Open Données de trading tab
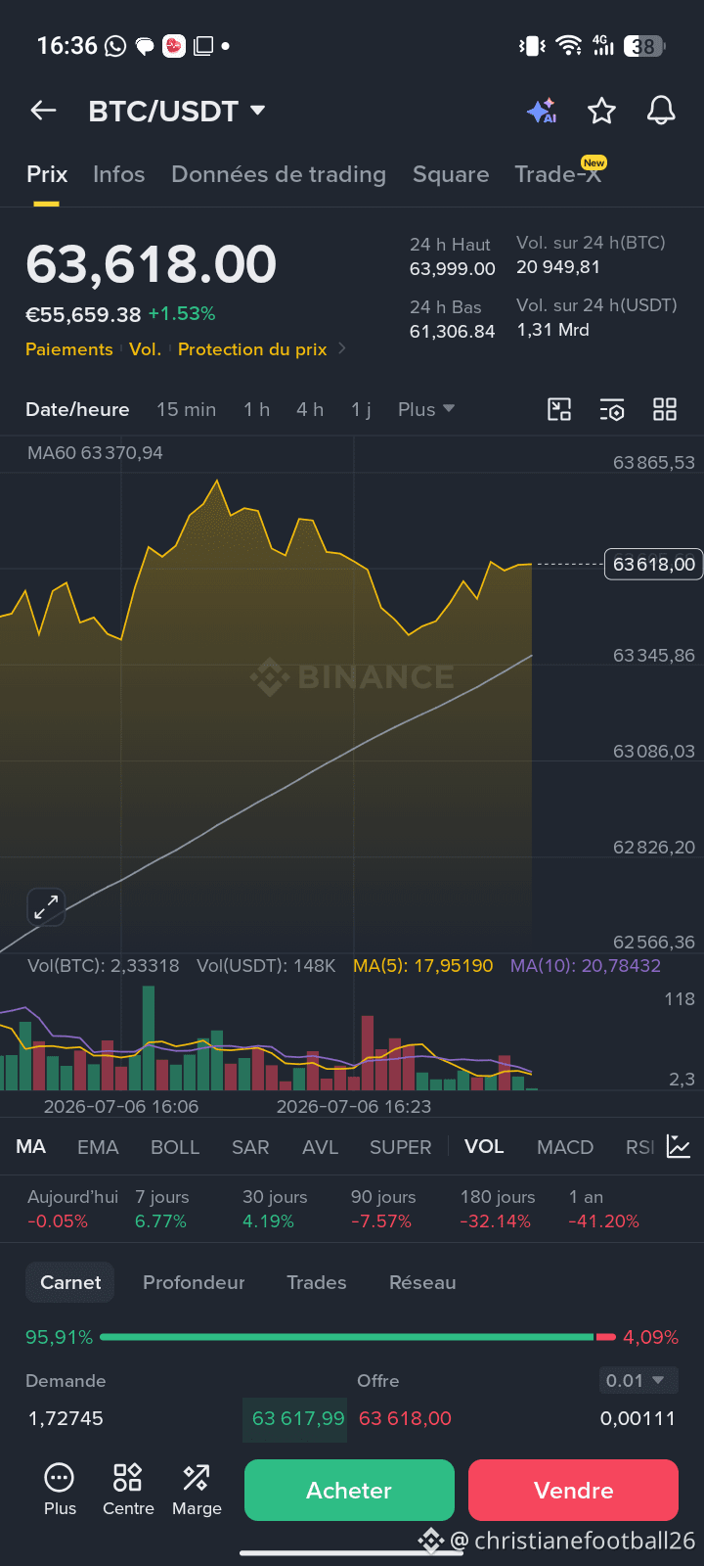704x1566 pixels. [279, 174]
